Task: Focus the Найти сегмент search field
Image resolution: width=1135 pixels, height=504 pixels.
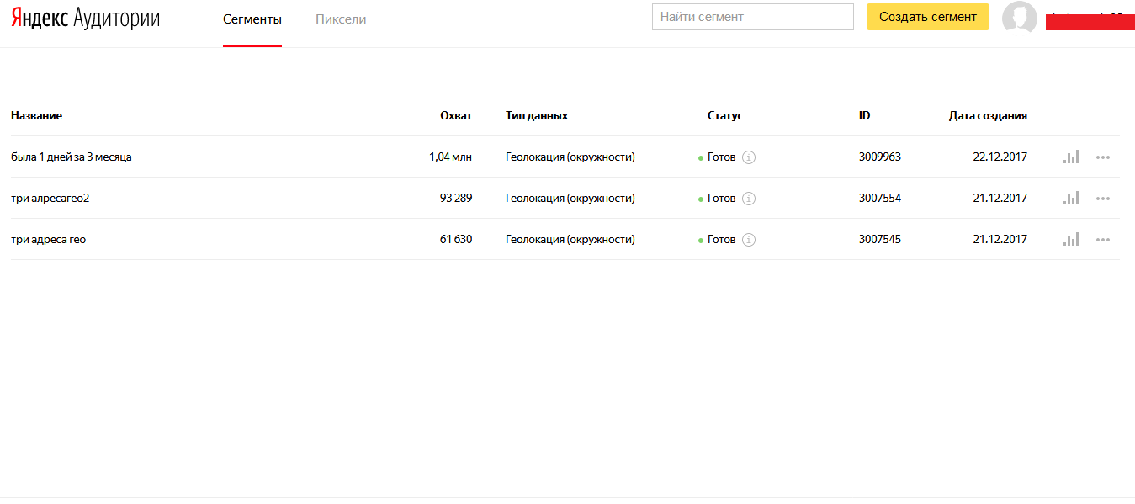Action: pos(753,17)
